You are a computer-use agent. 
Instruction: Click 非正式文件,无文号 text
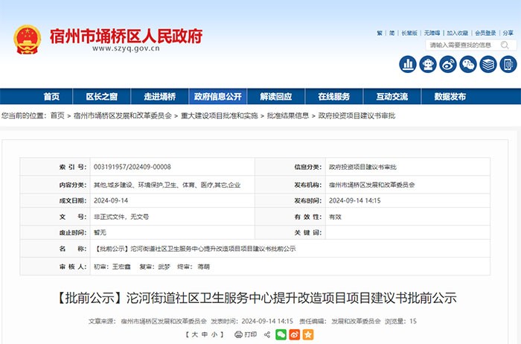pyautogui.click(x=121, y=217)
